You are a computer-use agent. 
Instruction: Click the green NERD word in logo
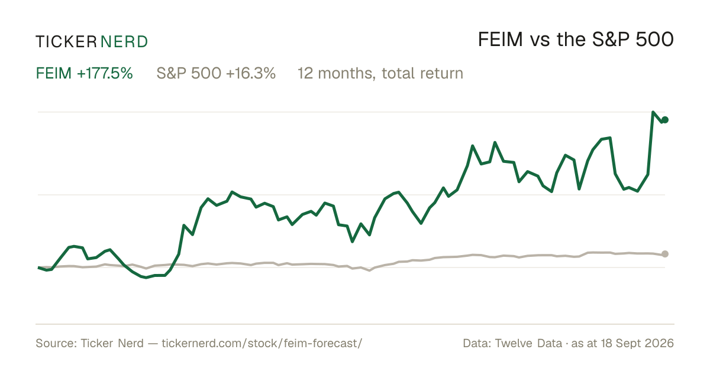coord(124,41)
